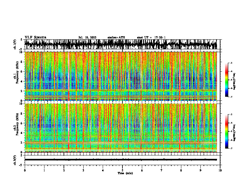
Task: Click the "ch.1(V)" waveform axis label
Action: [15, 44]
